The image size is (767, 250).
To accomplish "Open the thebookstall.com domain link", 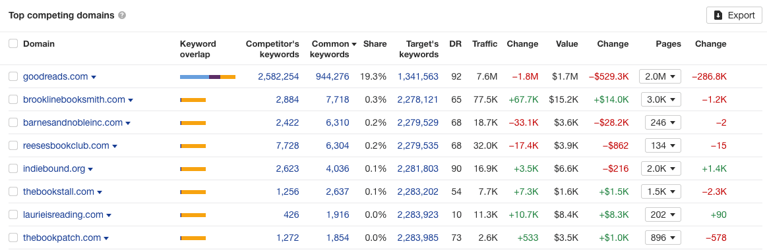I will [x=58, y=192].
